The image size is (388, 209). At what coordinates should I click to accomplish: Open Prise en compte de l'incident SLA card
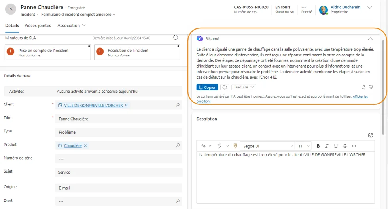[x=48, y=52]
